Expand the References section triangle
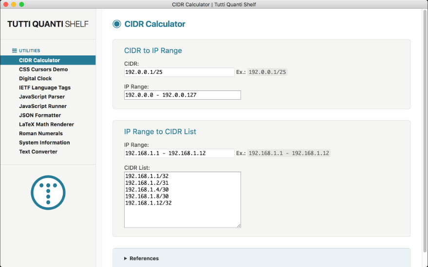 pyautogui.click(x=126, y=258)
